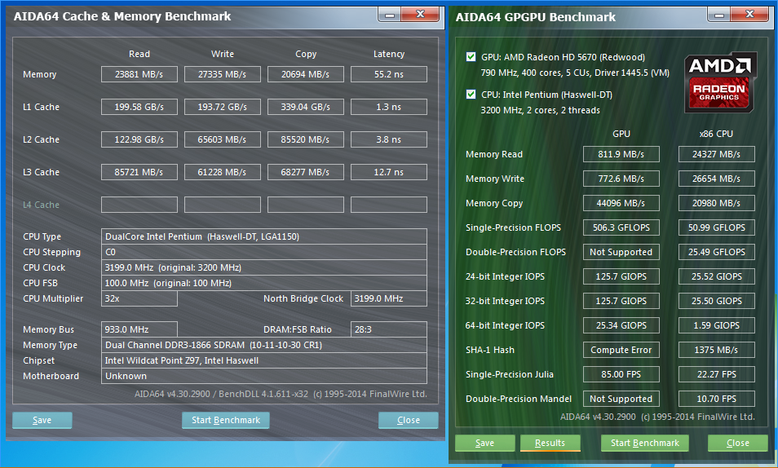Click L1 Cache Latency value 1.3 ns
Screen dimensions: 778x468
point(388,107)
